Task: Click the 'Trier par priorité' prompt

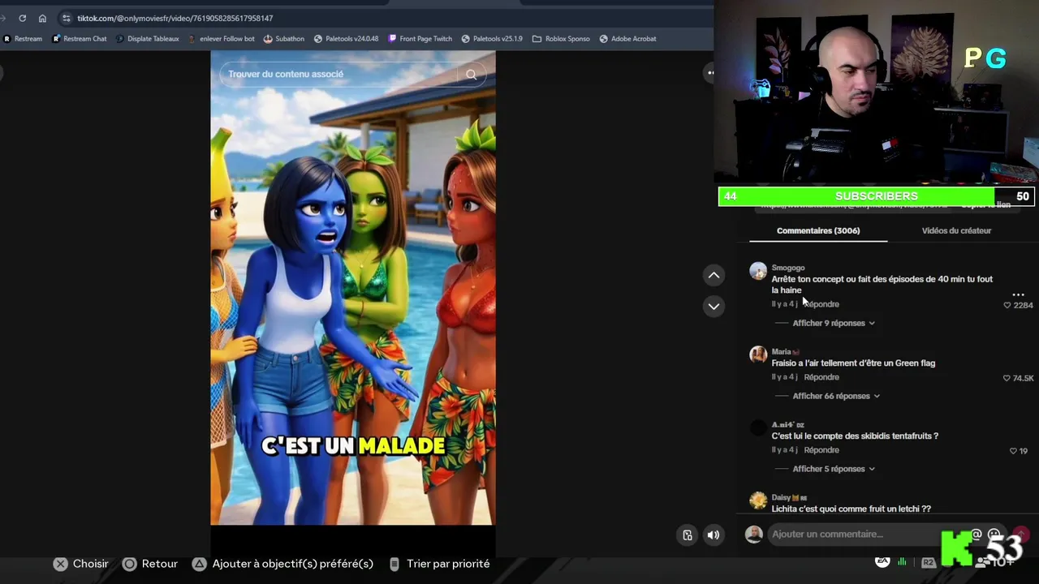Action: 439,564
